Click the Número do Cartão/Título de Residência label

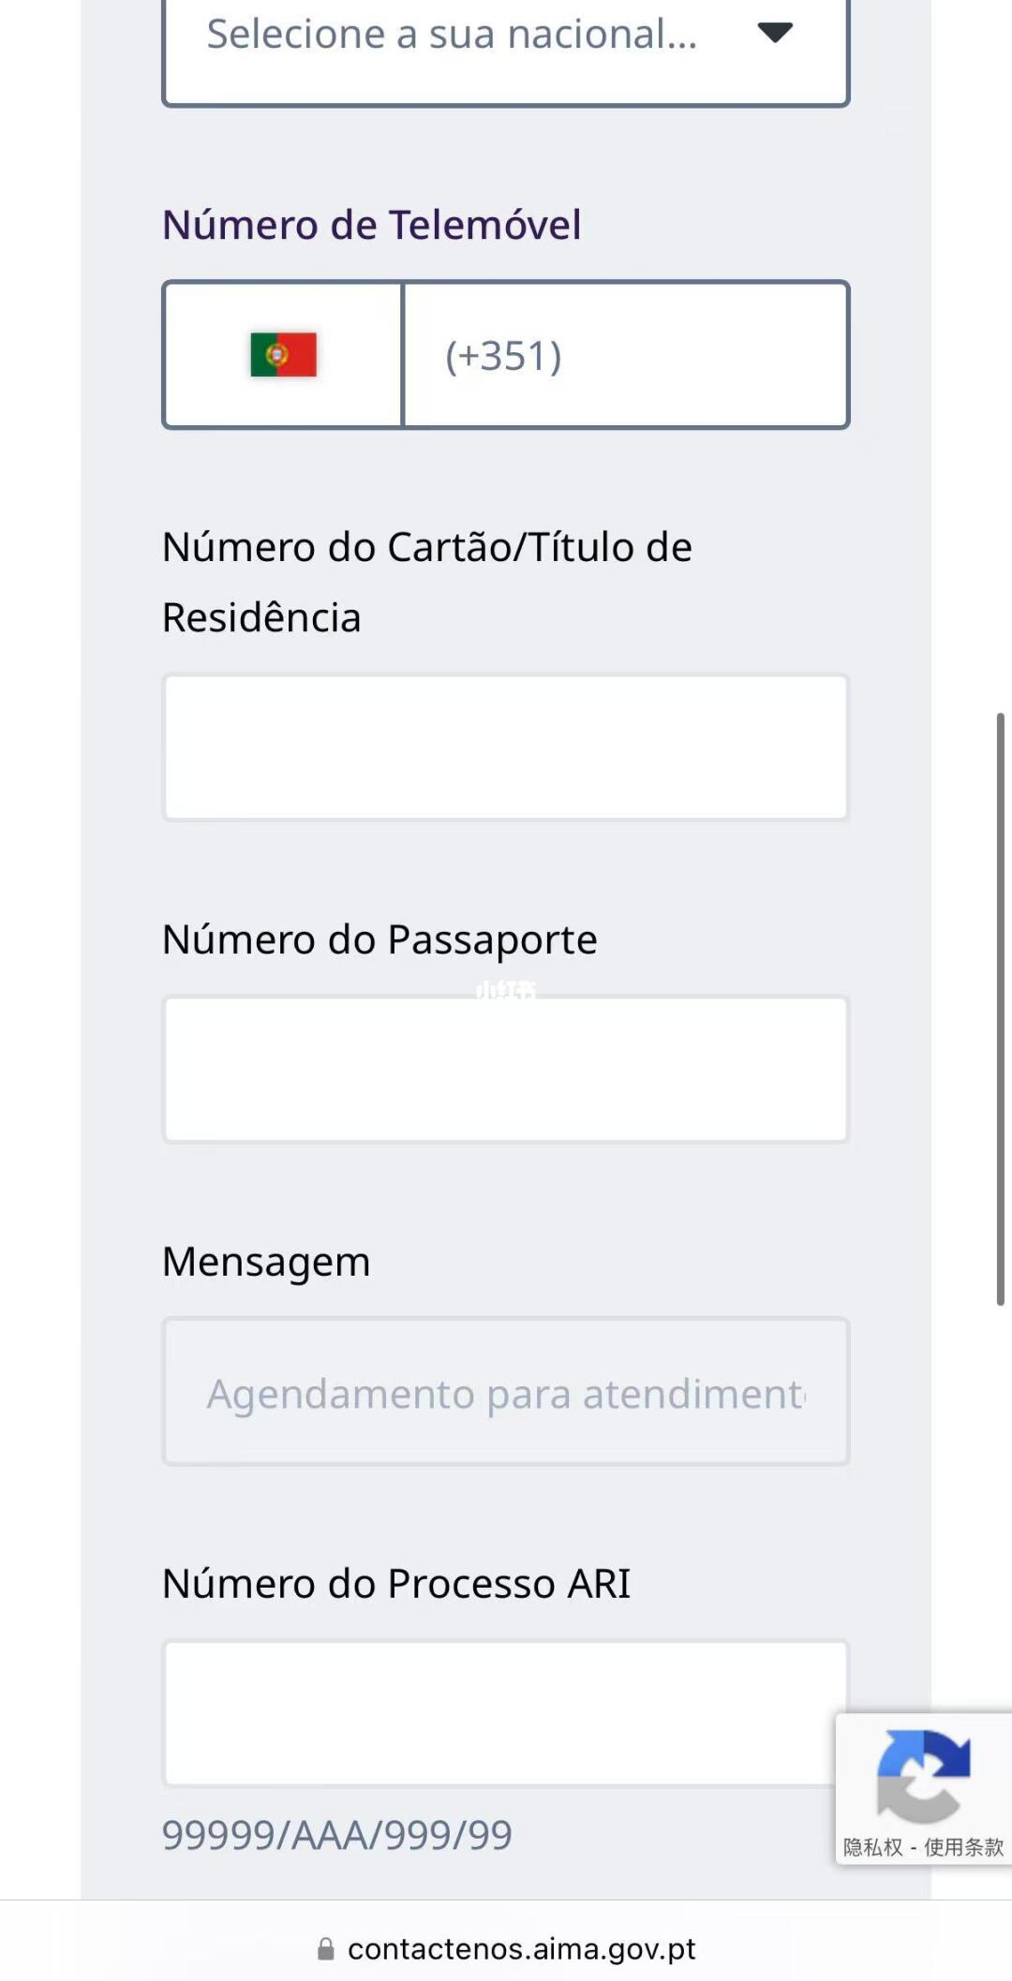coord(427,582)
